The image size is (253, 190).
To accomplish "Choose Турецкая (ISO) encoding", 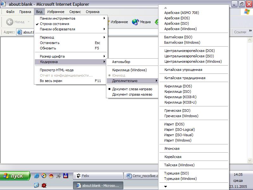I will (194, 173).
